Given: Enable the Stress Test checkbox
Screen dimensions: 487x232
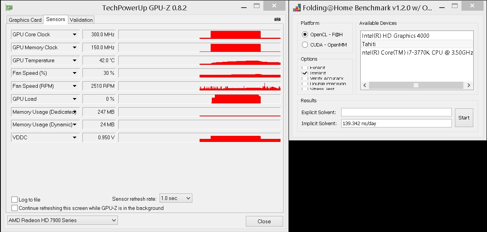Looking at the screenshot, I should [305, 89].
